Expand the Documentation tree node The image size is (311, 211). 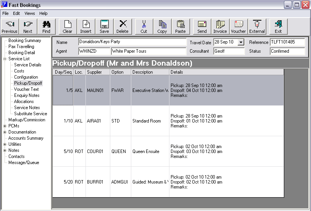coord(5,132)
